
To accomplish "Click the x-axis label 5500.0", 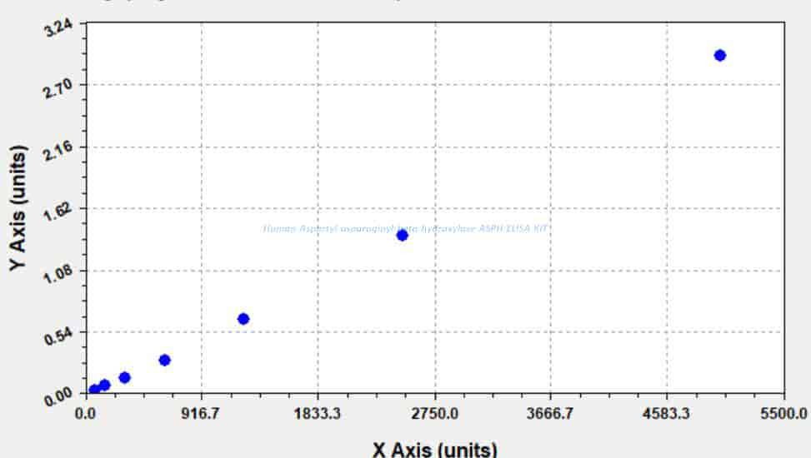I will [x=783, y=414].
